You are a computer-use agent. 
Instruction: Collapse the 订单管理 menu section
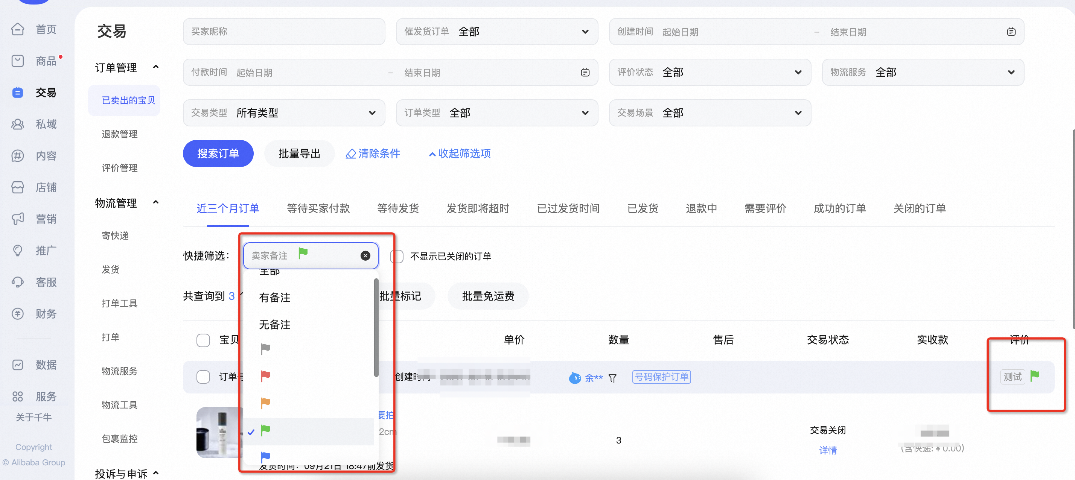[156, 67]
